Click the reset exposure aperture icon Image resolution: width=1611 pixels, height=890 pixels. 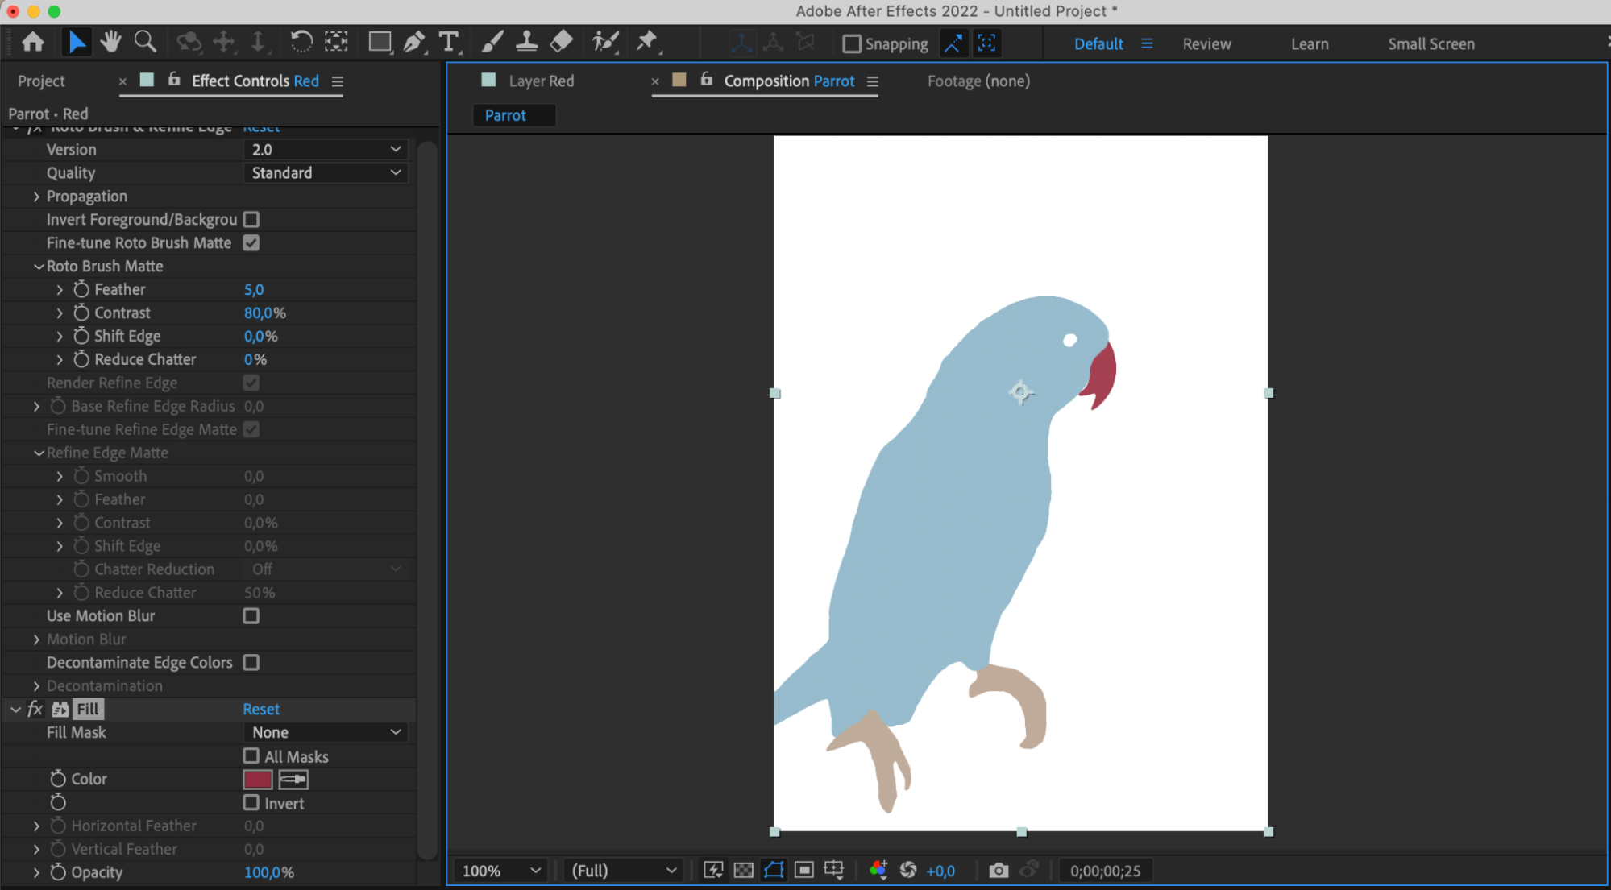908,871
